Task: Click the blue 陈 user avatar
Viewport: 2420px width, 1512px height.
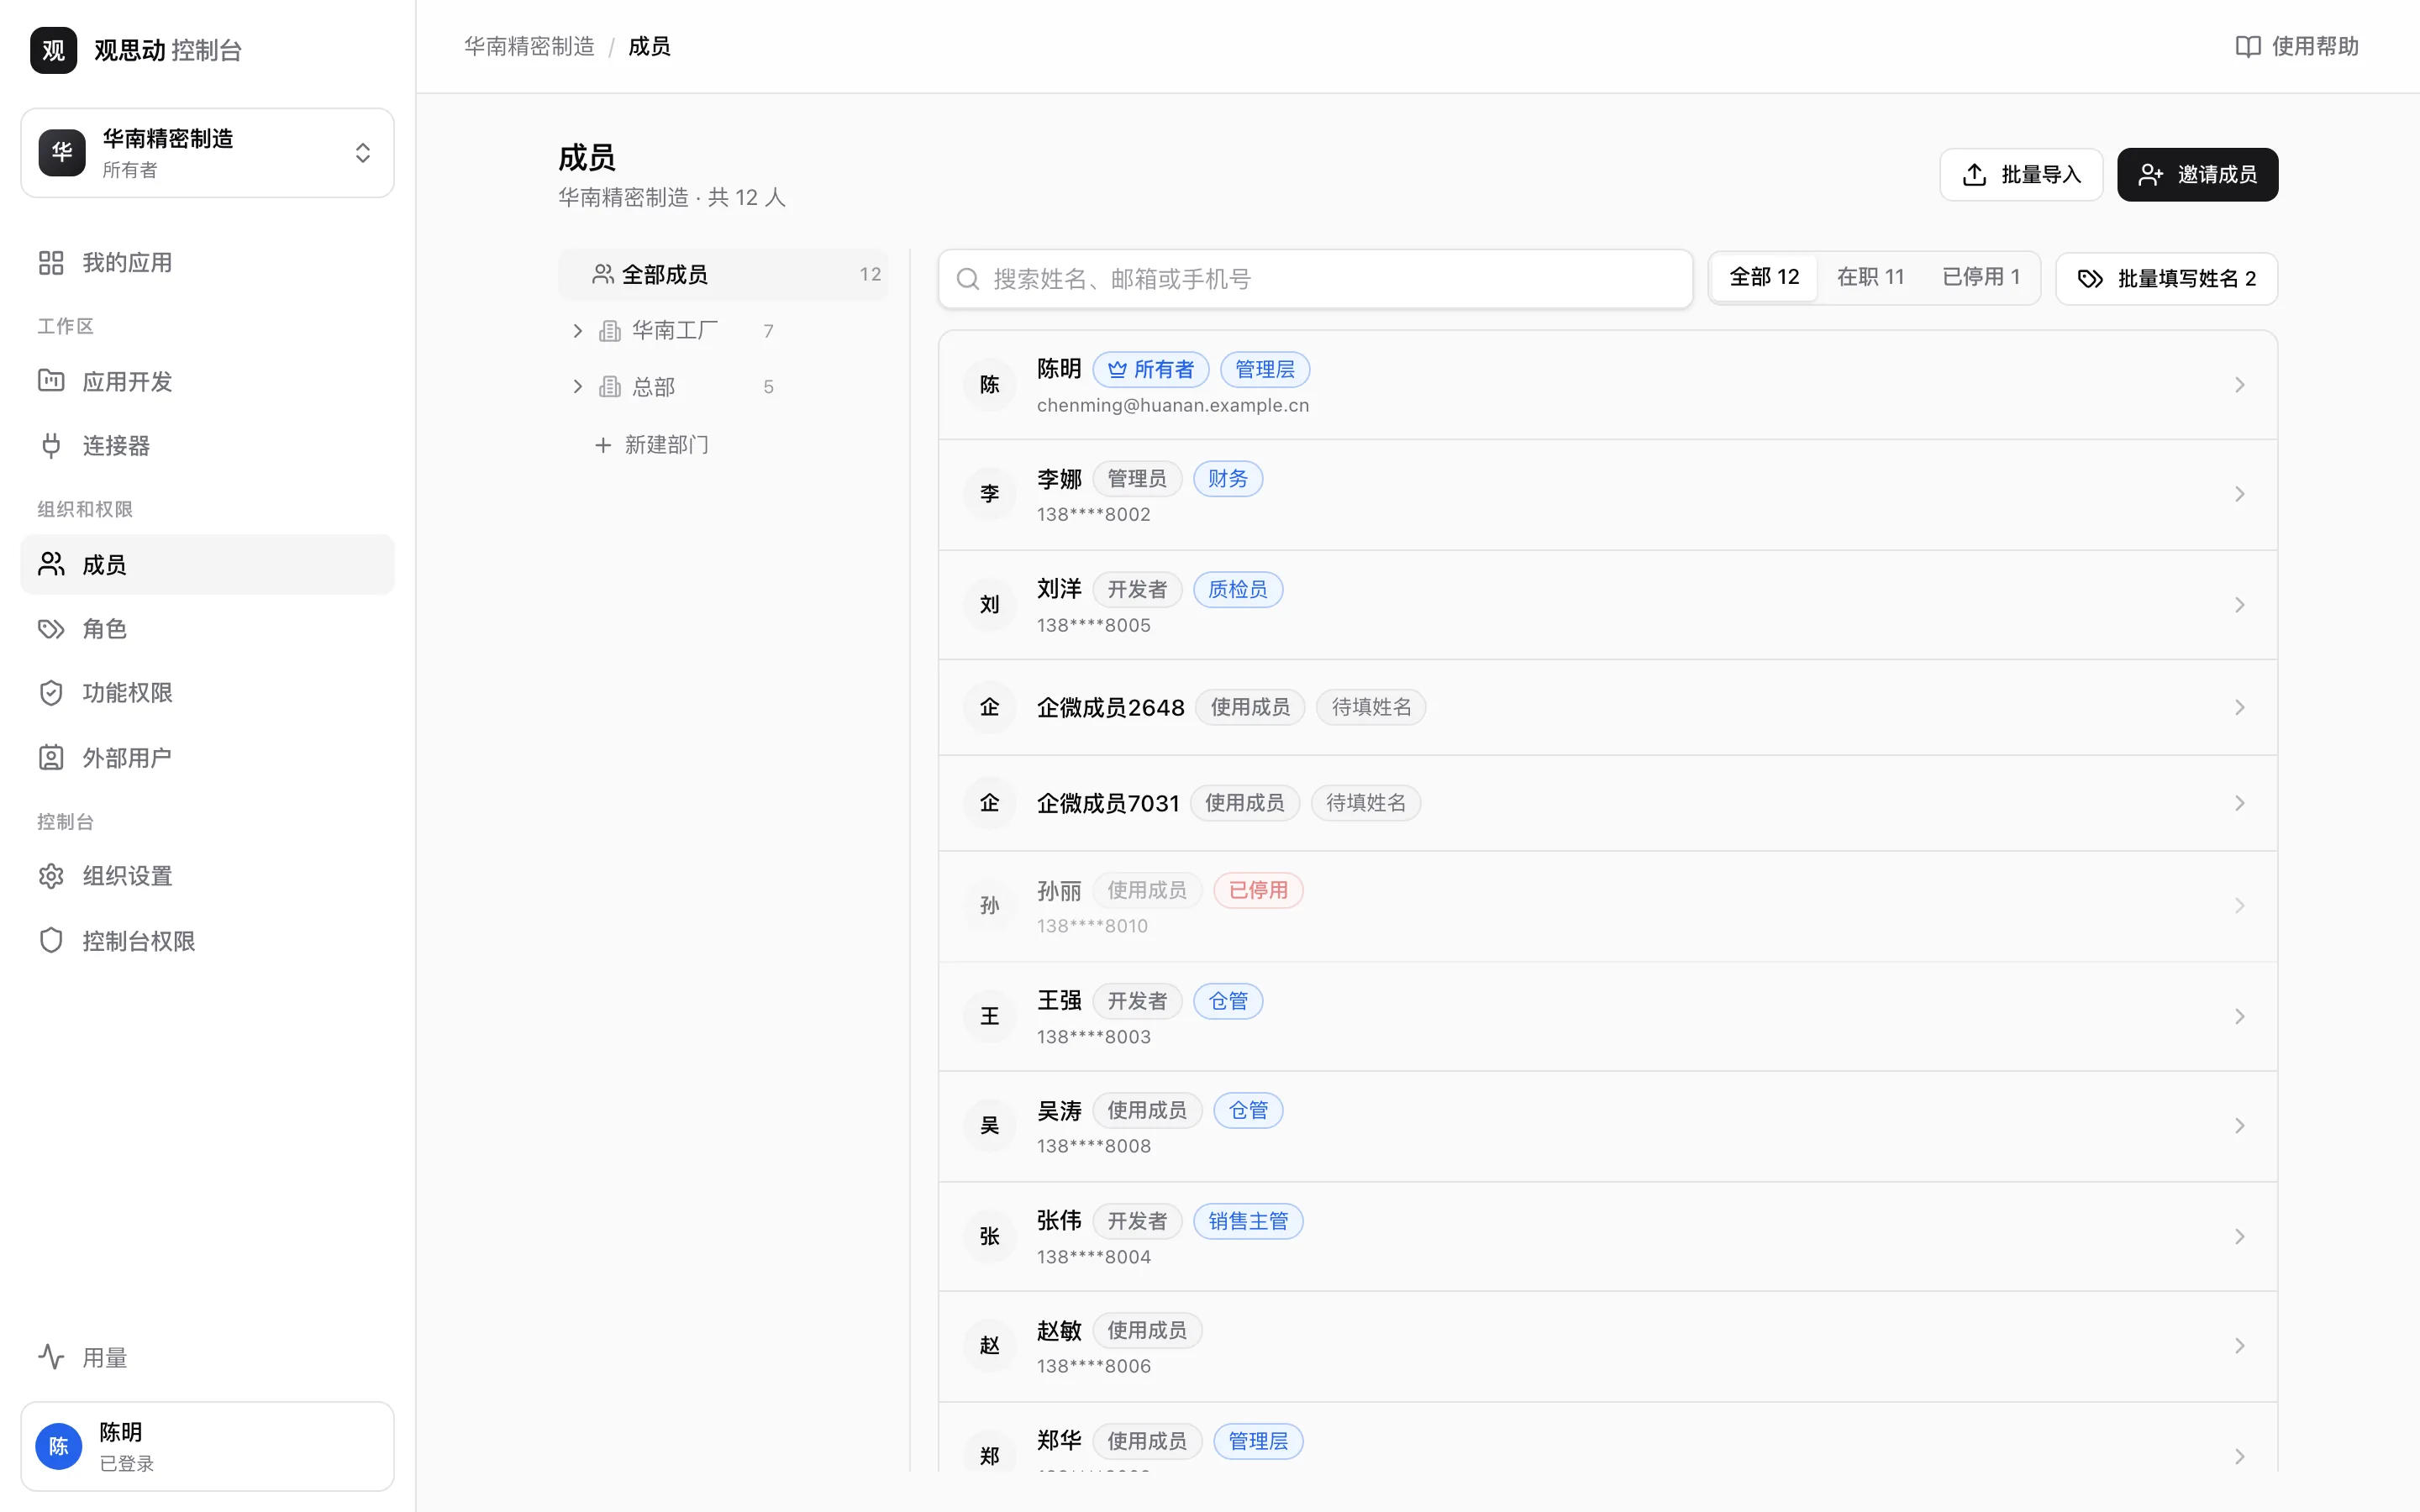Action: [x=59, y=1446]
